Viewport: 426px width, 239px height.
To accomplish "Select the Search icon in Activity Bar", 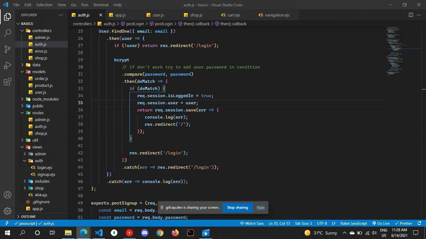I will [7, 33].
